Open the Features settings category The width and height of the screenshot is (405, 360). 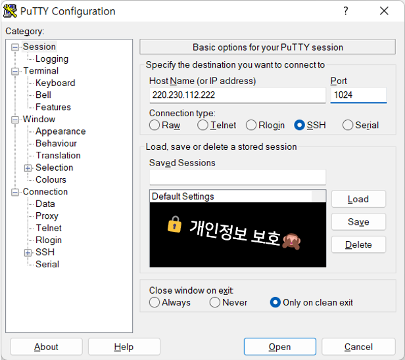[x=53, y=107]
